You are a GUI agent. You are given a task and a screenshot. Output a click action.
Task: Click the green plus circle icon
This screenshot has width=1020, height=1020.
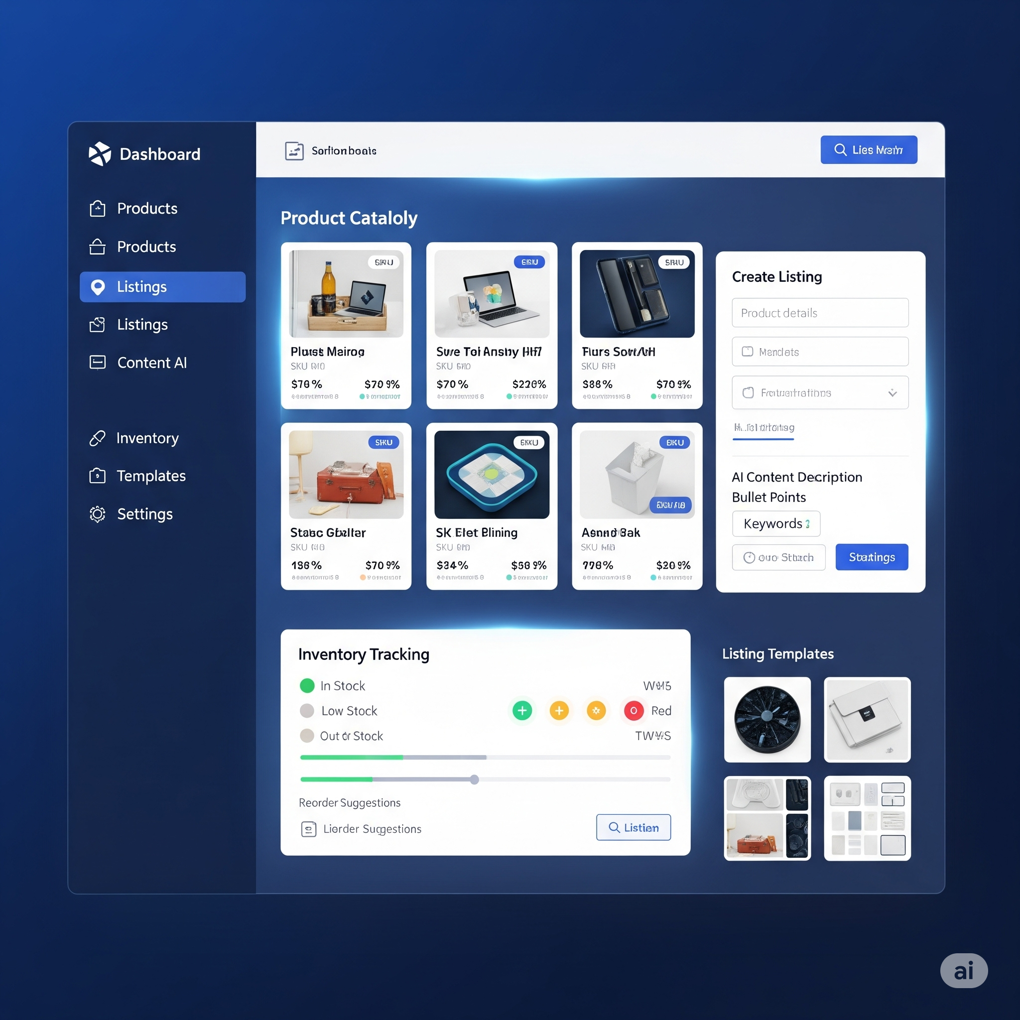tap(522, 711)
